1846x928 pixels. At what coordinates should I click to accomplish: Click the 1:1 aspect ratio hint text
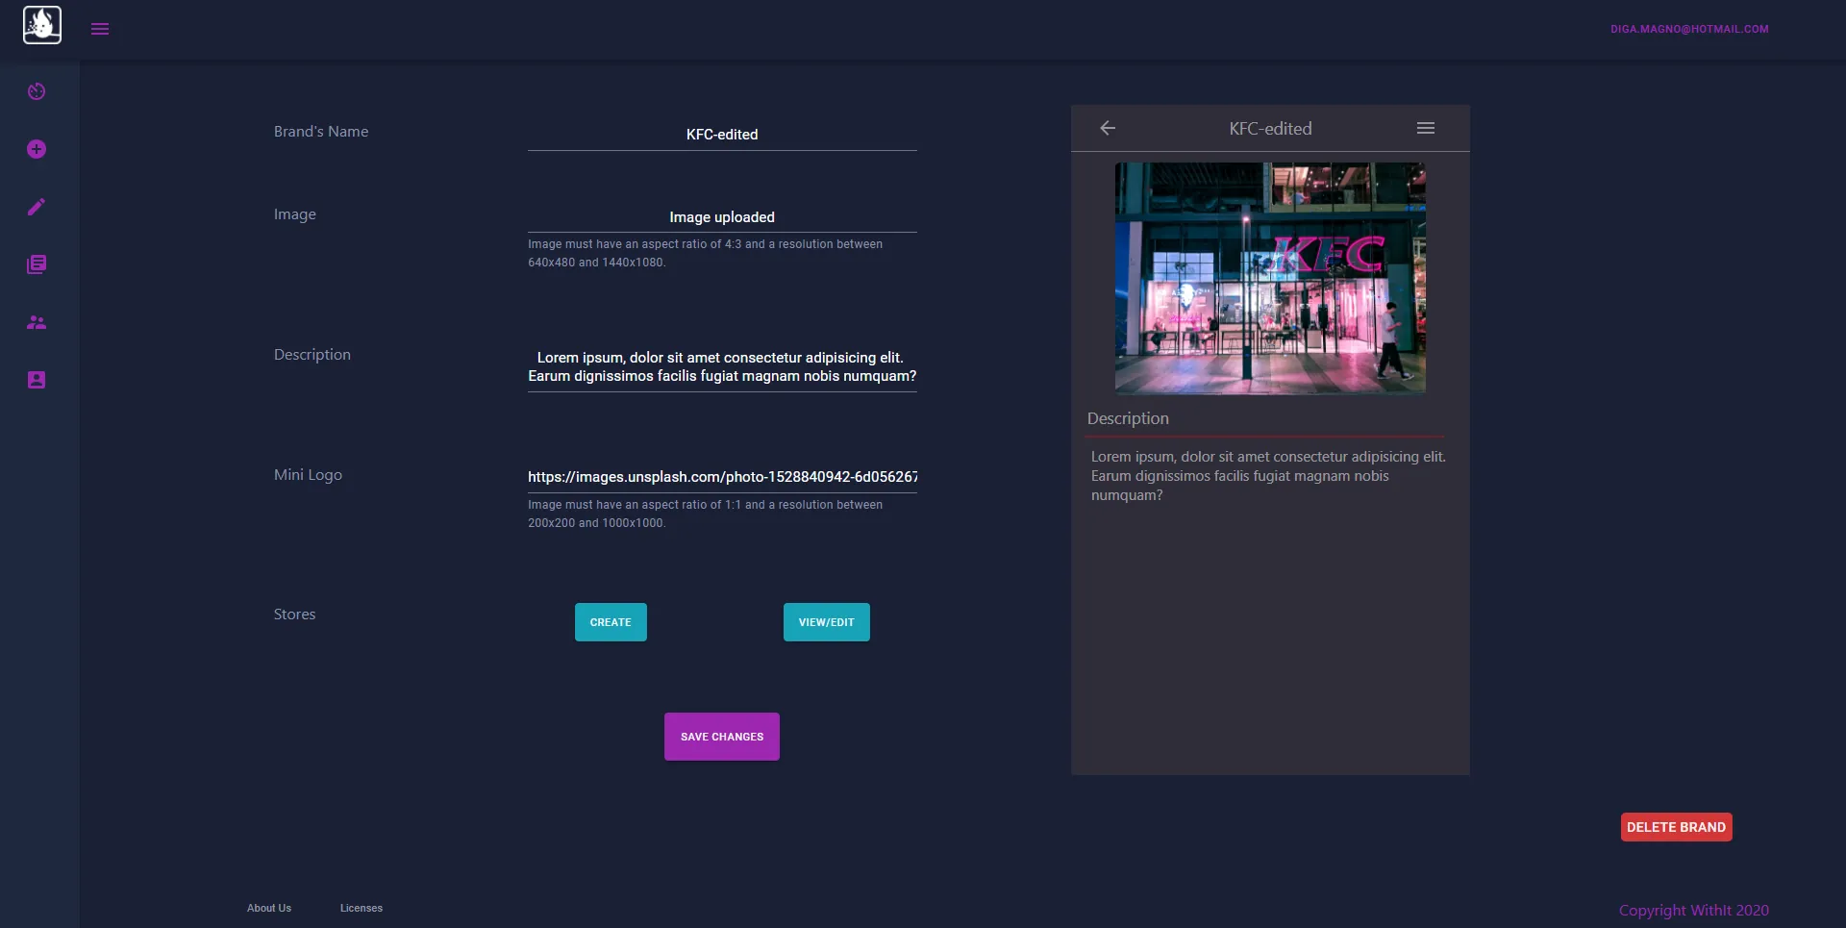click(705, 514)
